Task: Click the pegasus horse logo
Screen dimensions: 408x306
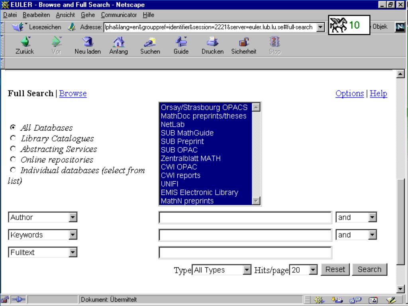Action: 338,25
